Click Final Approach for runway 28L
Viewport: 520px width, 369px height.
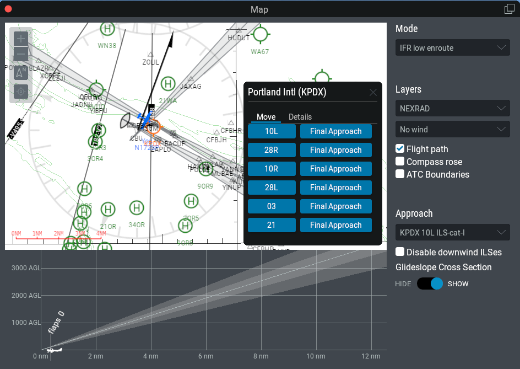pos(336,188)
